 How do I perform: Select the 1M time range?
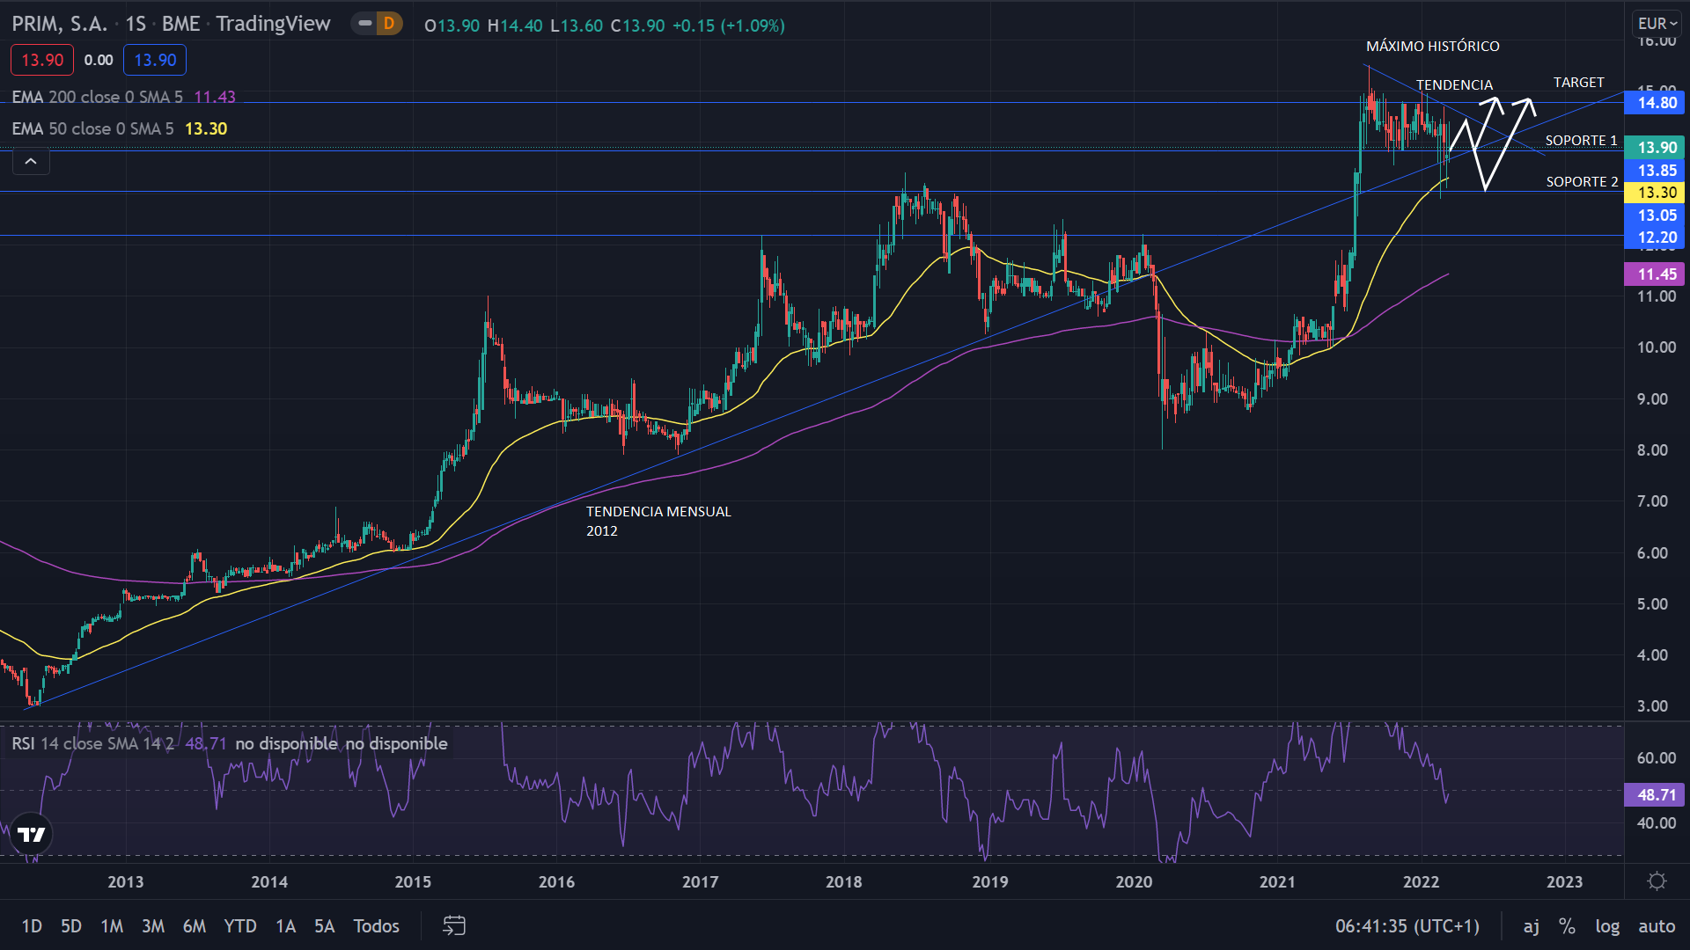112,925
